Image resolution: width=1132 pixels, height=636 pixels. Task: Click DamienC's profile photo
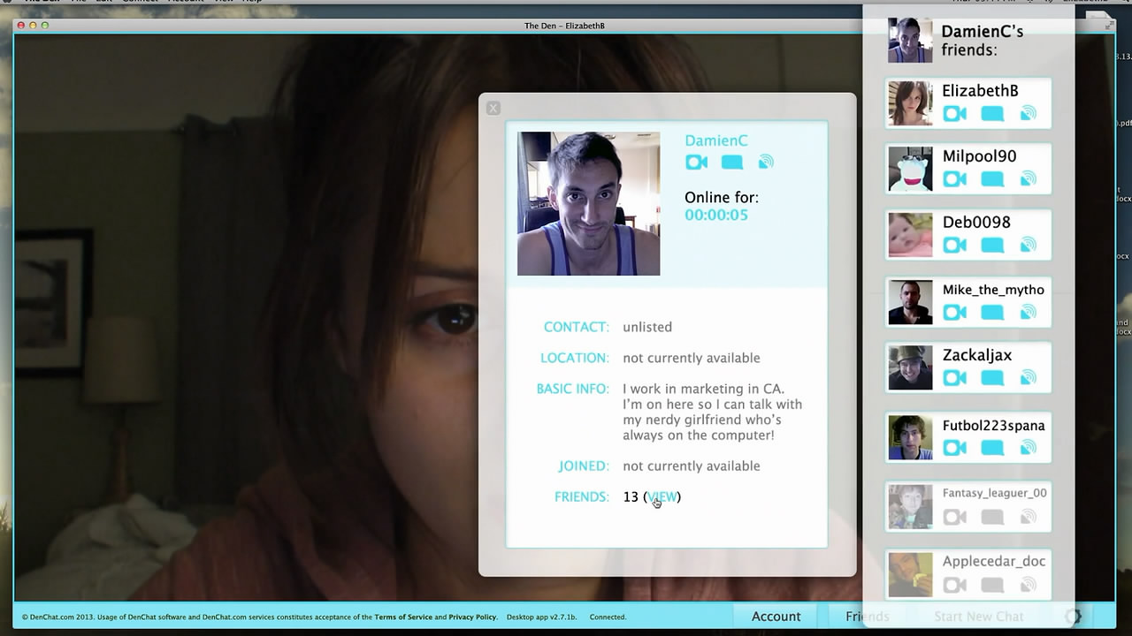click(x=588, y=203)
